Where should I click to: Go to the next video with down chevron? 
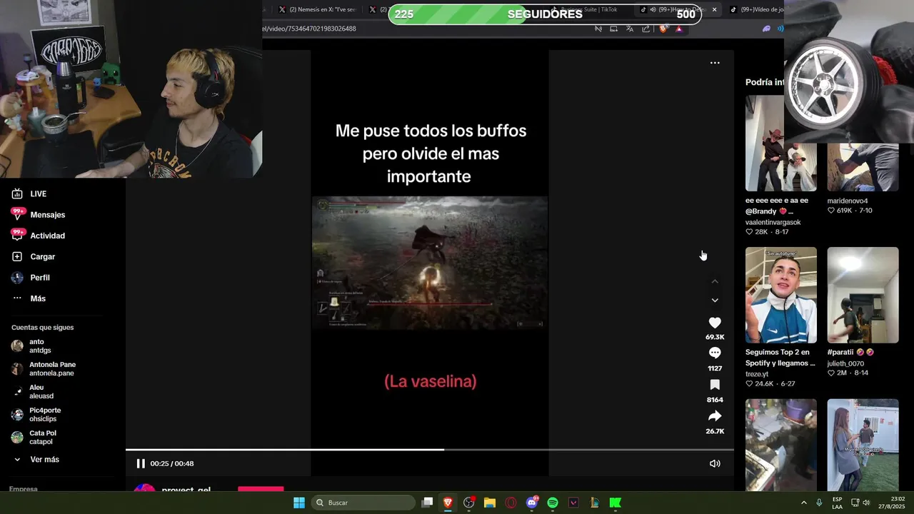tap(715, 301)
